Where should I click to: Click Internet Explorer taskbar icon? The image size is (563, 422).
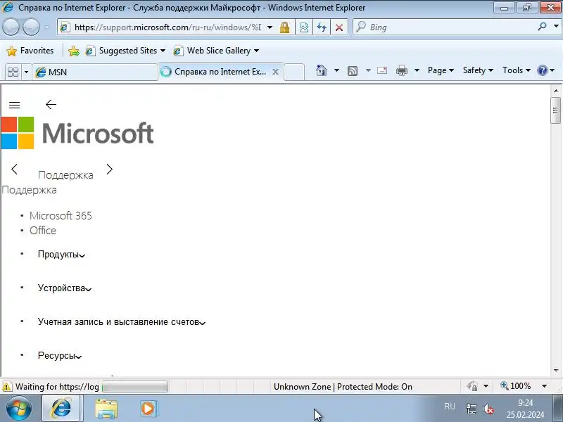tap(61, 409)
